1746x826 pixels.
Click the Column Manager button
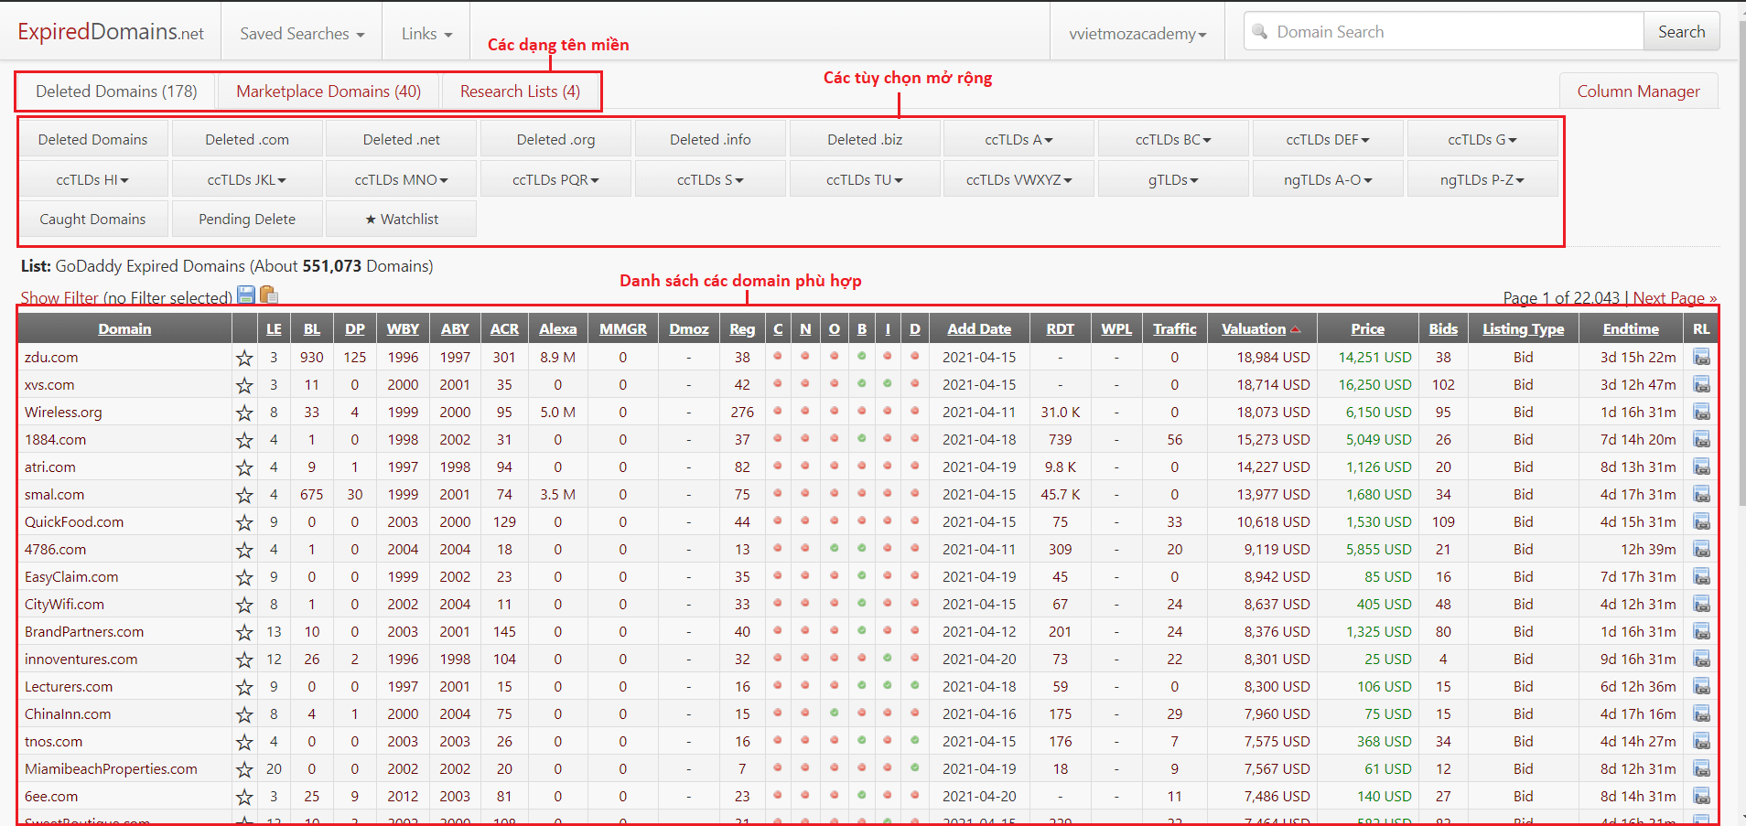[1638, 91]
